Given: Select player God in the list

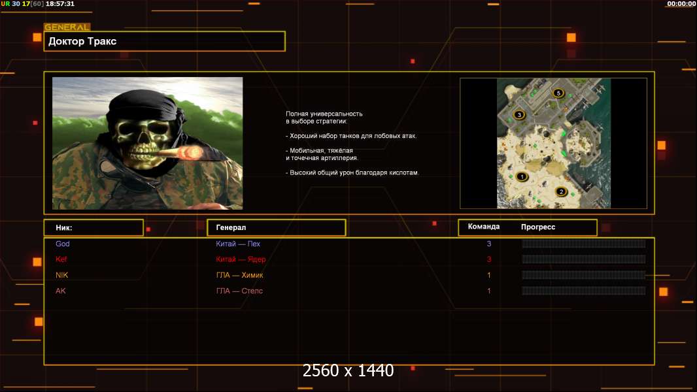Looking at the screenshot, I should [x=63, y=244].
